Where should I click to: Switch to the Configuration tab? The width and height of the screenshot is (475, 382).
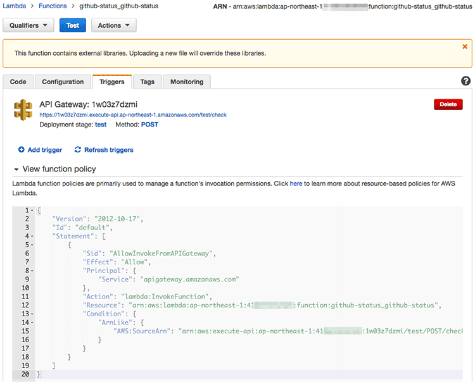(63, 82)
